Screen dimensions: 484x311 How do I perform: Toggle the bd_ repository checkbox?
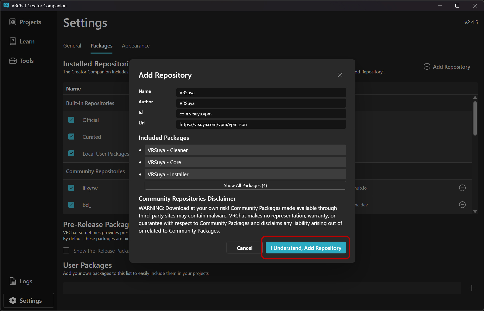(71, 205)
